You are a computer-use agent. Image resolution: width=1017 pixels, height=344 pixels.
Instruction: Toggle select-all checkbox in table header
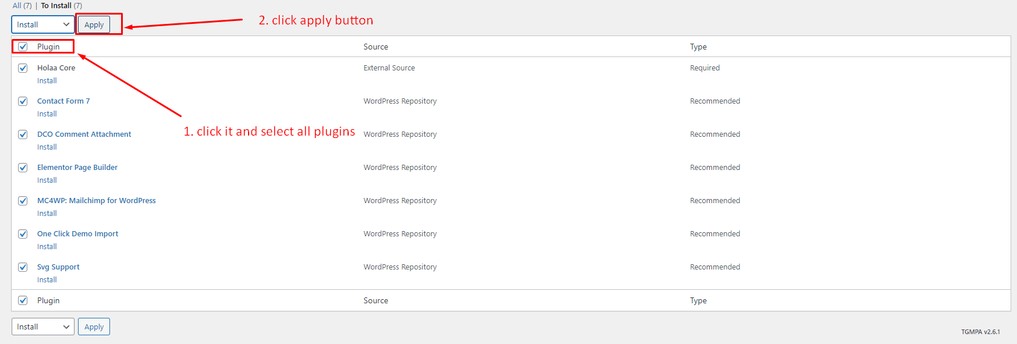coord(23,47)
